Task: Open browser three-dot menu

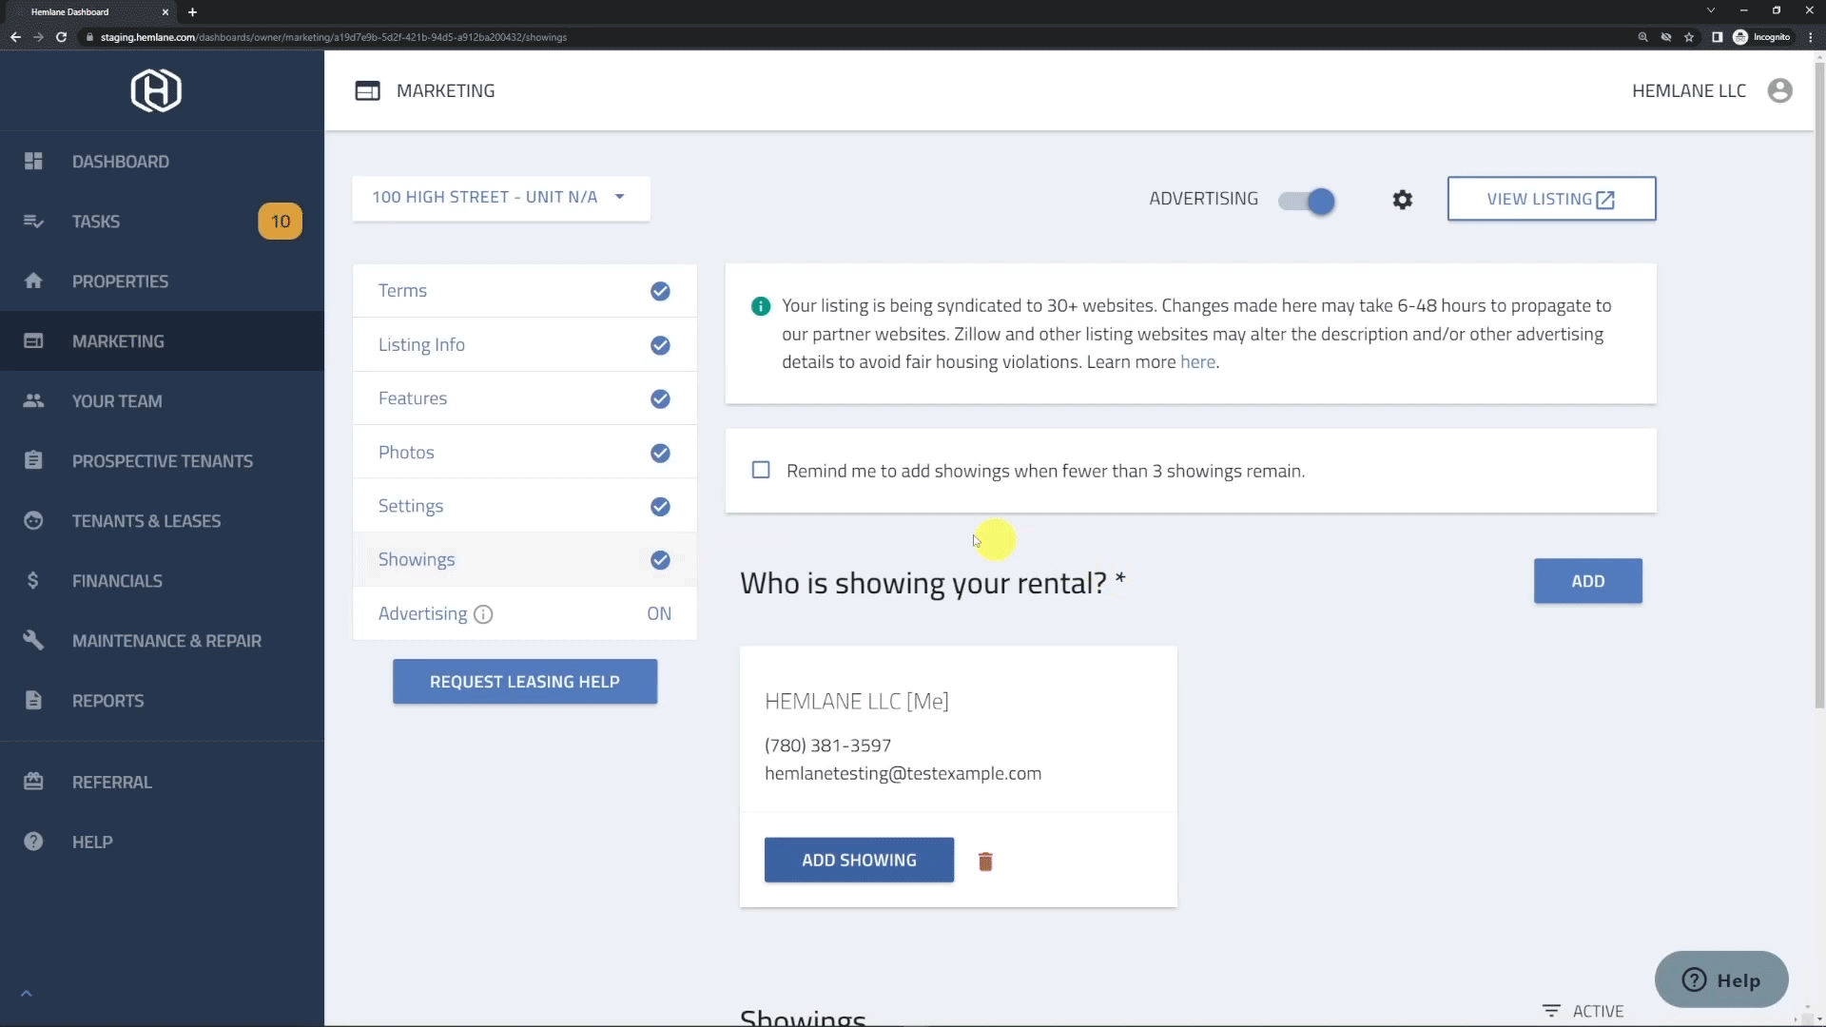Action: coord(1811,37)
